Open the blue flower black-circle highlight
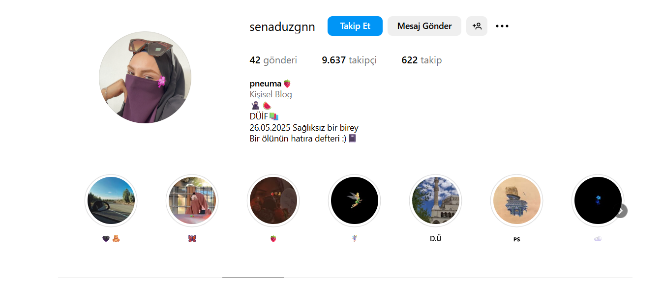This screenshot has width=663, height=282. [598, 200]
